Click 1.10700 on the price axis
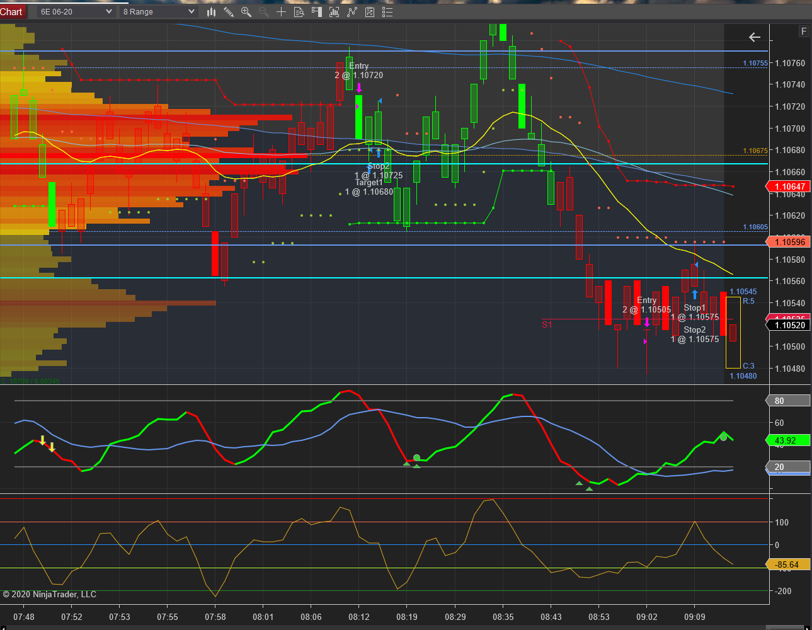This screenshot has width=812, height=630. coord(790,129)
